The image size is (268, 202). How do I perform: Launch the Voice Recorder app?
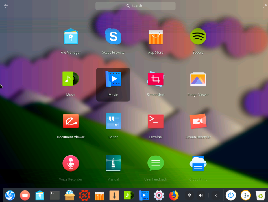point(71,163)
